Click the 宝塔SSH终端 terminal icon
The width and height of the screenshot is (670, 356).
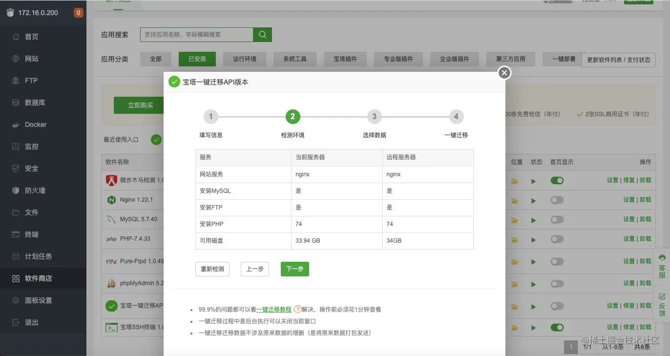point(111,327)
